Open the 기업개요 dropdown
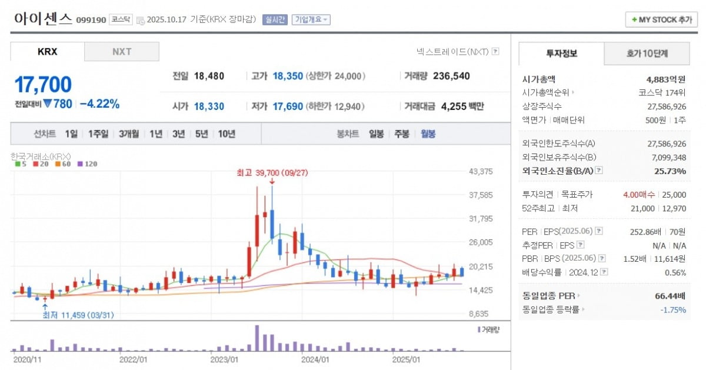 pos(311,20)
